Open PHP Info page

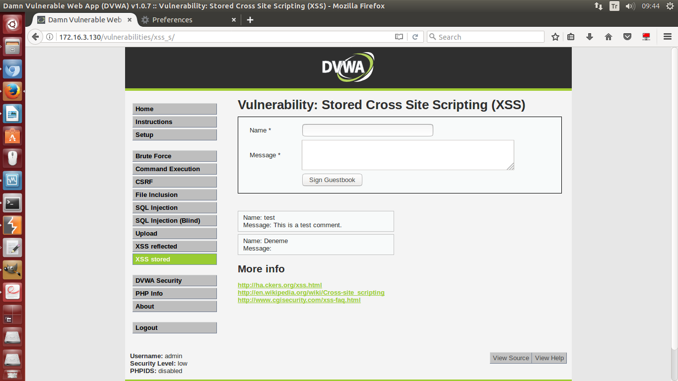[175, 294]
